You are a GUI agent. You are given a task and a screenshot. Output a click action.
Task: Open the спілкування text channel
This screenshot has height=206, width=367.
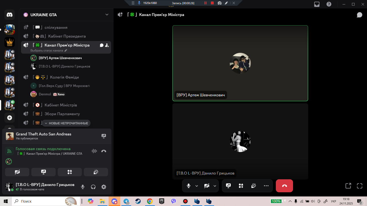pyautogui.click(x=66, y=27)
